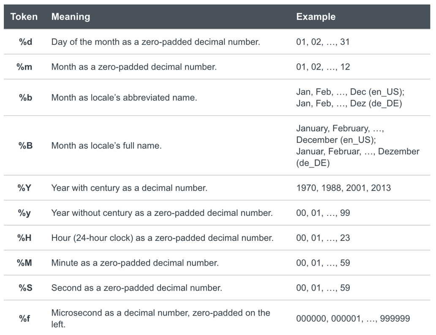Select the %d token cell
The height and width of the screenshot is (335, 436).
pyautogui.click(x=25, y=42)
